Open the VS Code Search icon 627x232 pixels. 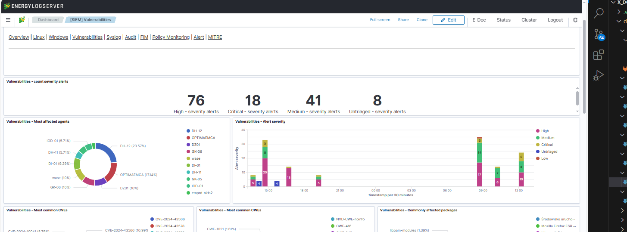(599, 13)
